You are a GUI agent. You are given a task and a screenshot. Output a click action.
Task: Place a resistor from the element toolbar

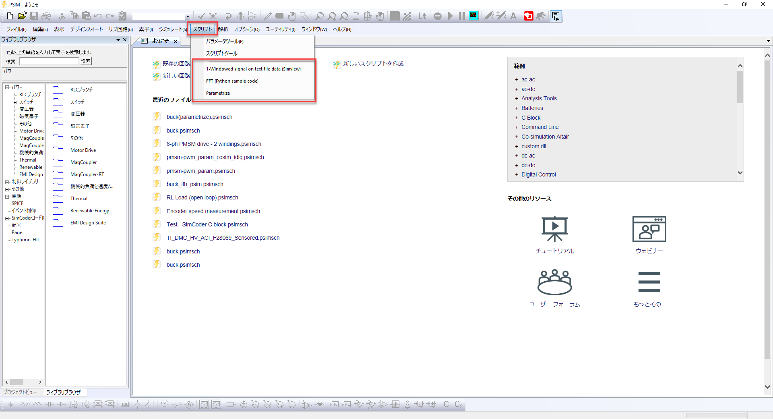coord(25,405)
